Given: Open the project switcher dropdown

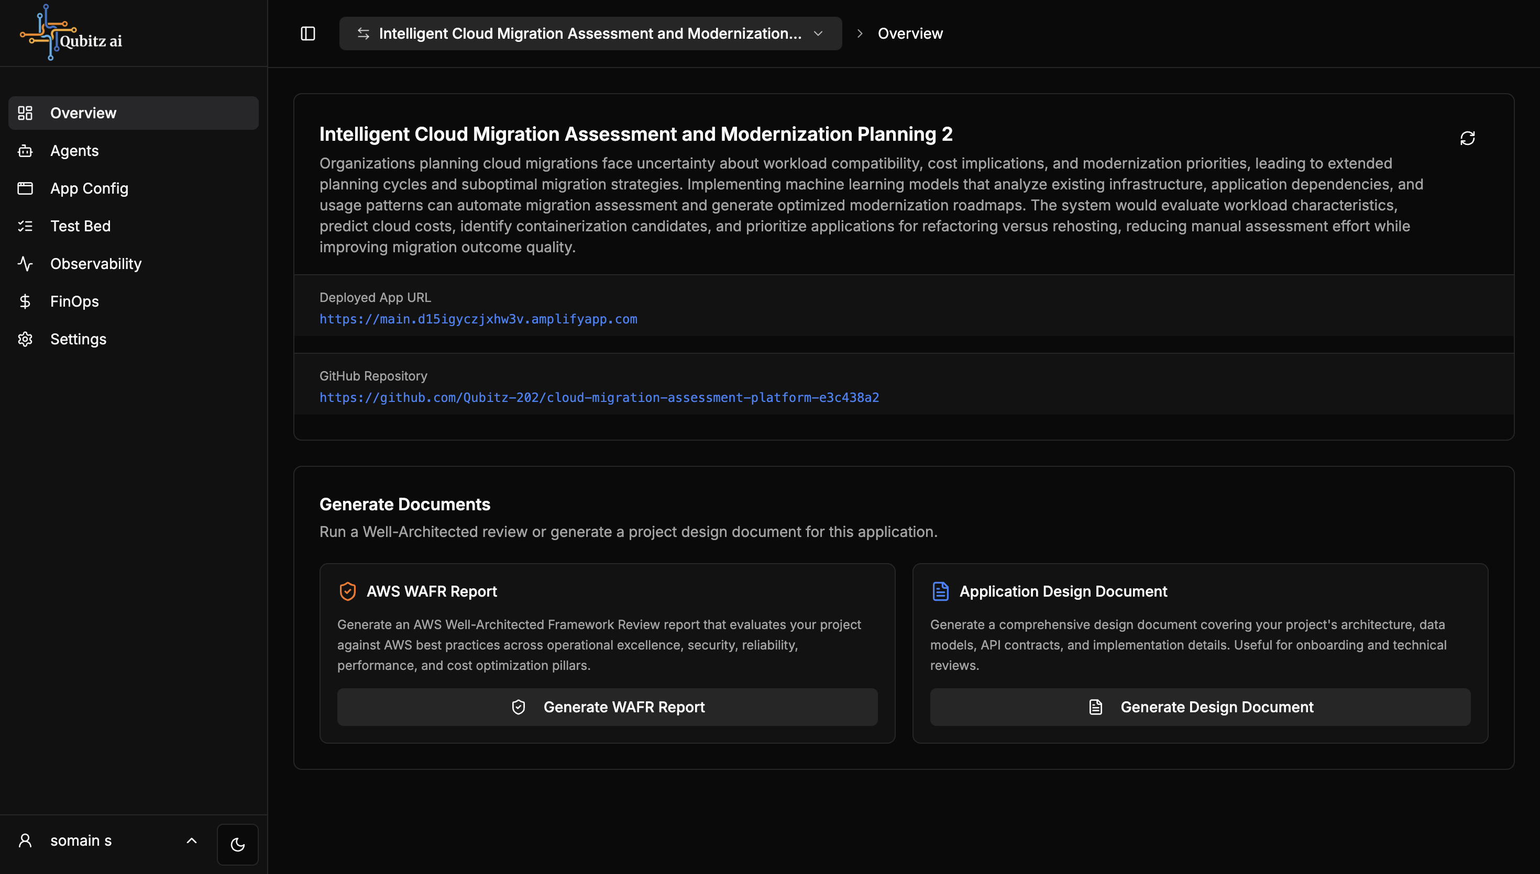Looking at the screenshot, I should 590,33.
